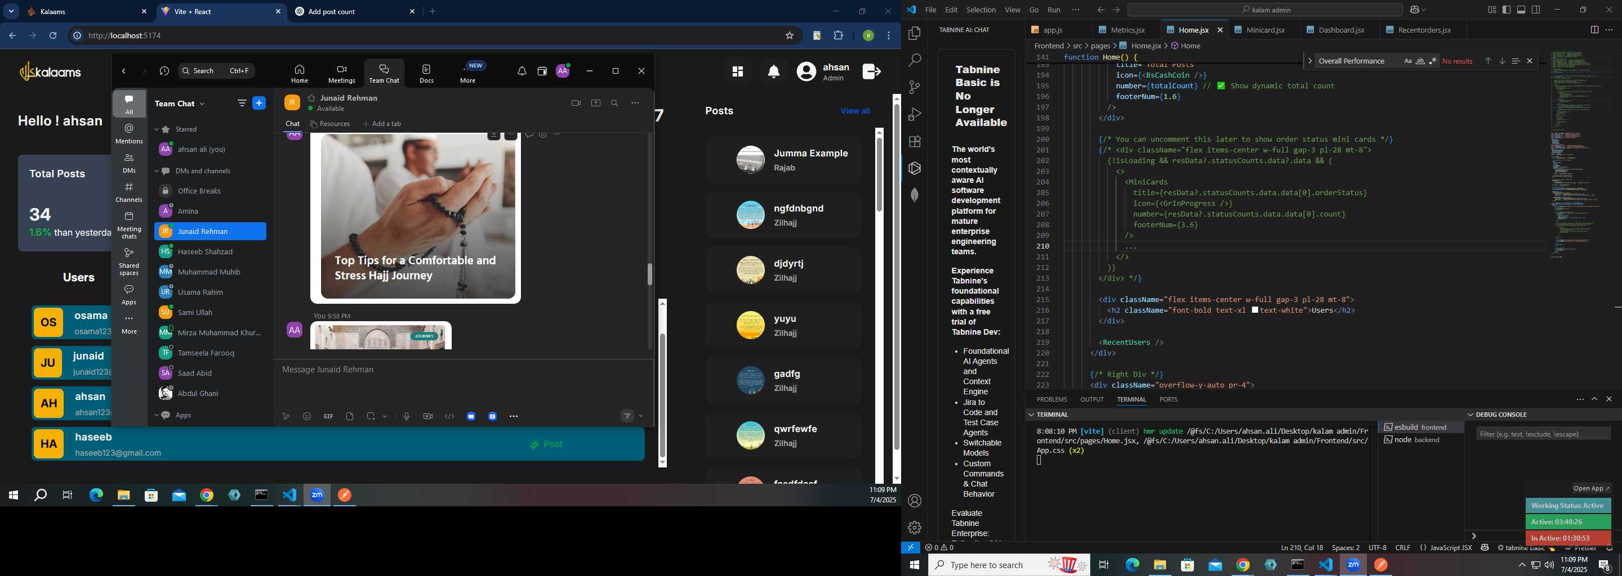
Task: Open VS Code Run and Debug view
Action: coord(915,114)
